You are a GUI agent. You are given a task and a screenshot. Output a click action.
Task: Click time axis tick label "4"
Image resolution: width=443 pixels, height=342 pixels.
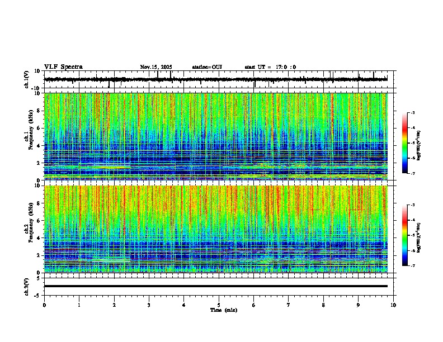tap(184, 305)
